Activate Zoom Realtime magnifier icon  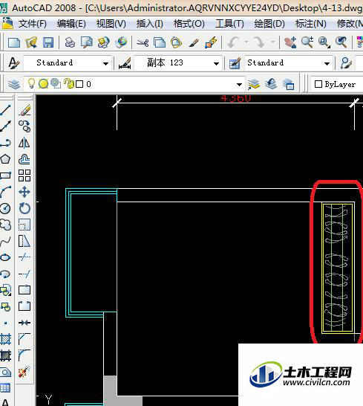(x=307, y=42)
